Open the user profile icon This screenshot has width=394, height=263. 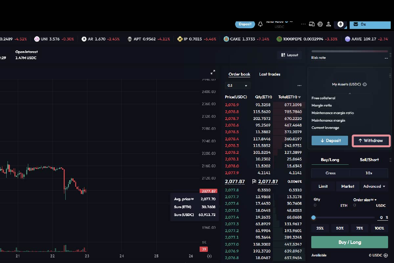(x=328, y=24)
